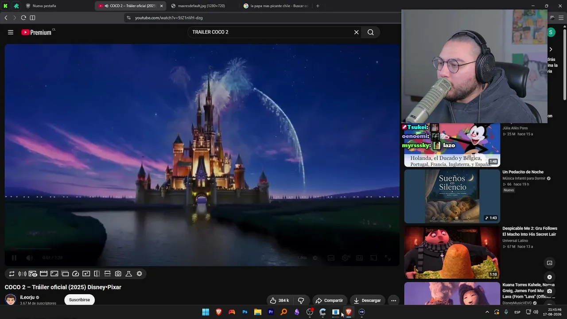567x319 pixels.
Task: Open iLeorju channel avatar
Action: point(11,300)
